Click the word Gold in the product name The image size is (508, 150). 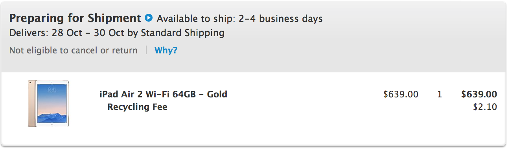[217, 95]
